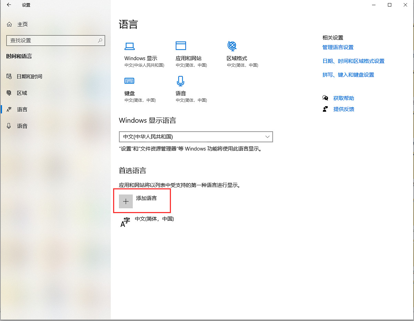The image size is (414, 321).
Task: Click the back arrow in title bar
Action: coord(9,5)
